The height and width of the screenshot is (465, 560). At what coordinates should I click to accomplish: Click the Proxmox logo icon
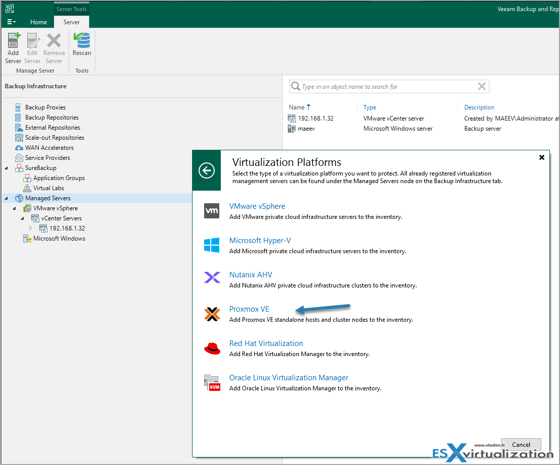click(x=212, y=314)
